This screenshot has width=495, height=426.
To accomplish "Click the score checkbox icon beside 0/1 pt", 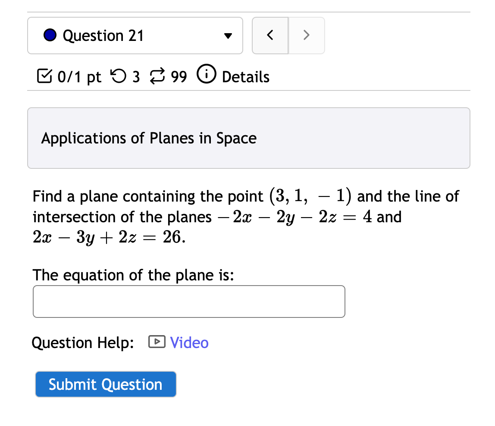I will click(44, 76).
